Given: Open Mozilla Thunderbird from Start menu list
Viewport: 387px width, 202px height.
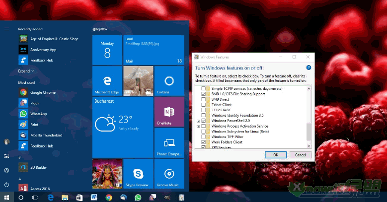Looking at the screenshot, I should 40,135.
